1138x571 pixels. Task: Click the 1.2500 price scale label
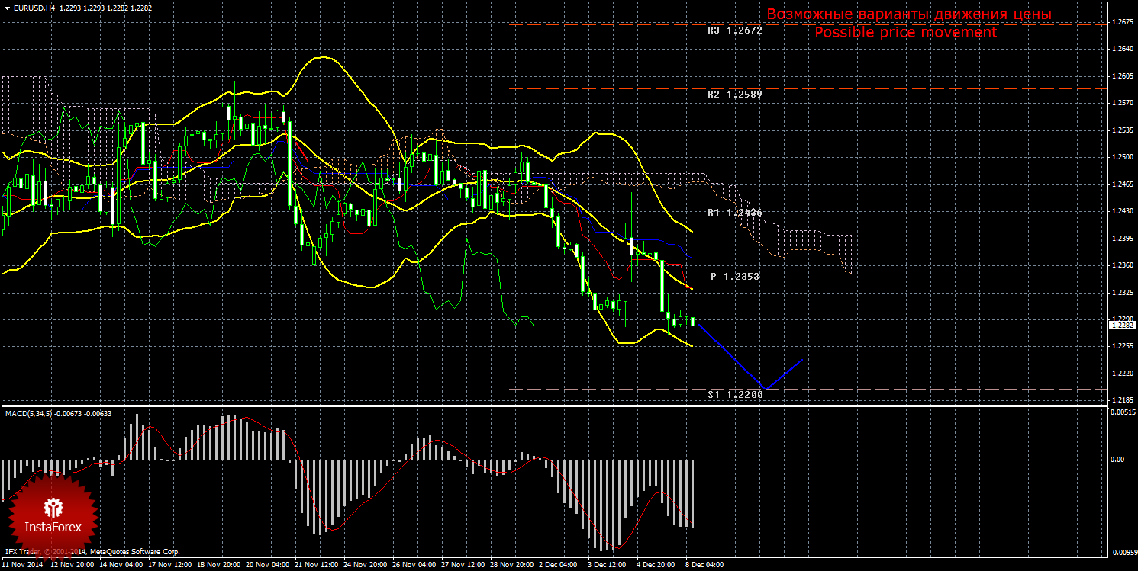coord(1121,157)
